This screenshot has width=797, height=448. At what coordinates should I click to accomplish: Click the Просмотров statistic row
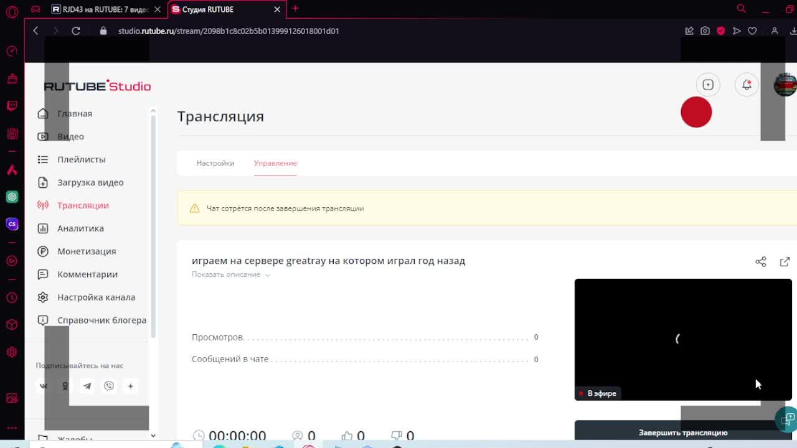coord(365,337)
